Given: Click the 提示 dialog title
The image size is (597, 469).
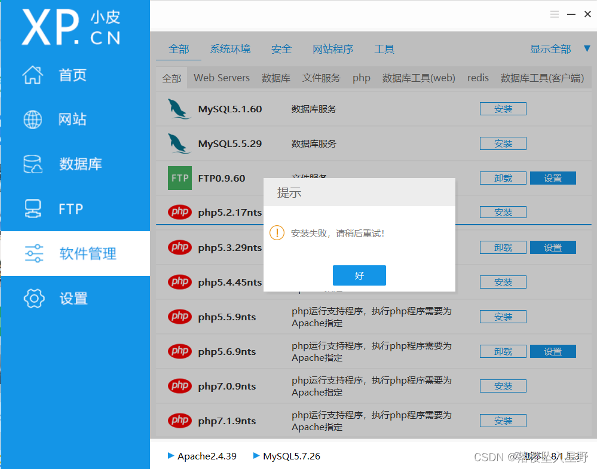Looking at the screenshot, I should 289,192.
